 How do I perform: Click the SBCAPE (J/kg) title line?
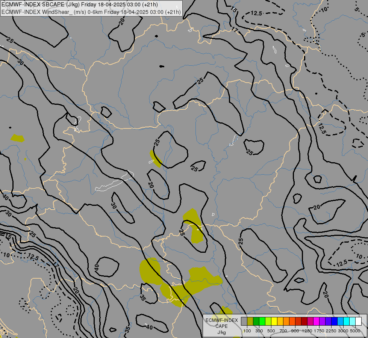point(80,5)
